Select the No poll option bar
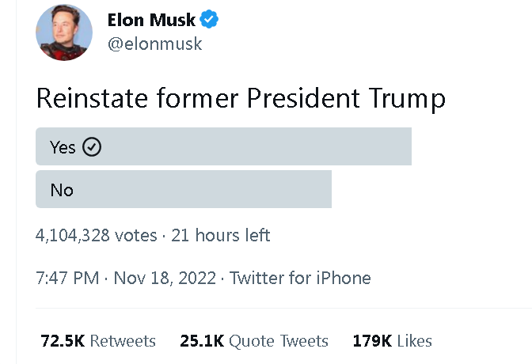532x364 pixels. click(184, 189)
